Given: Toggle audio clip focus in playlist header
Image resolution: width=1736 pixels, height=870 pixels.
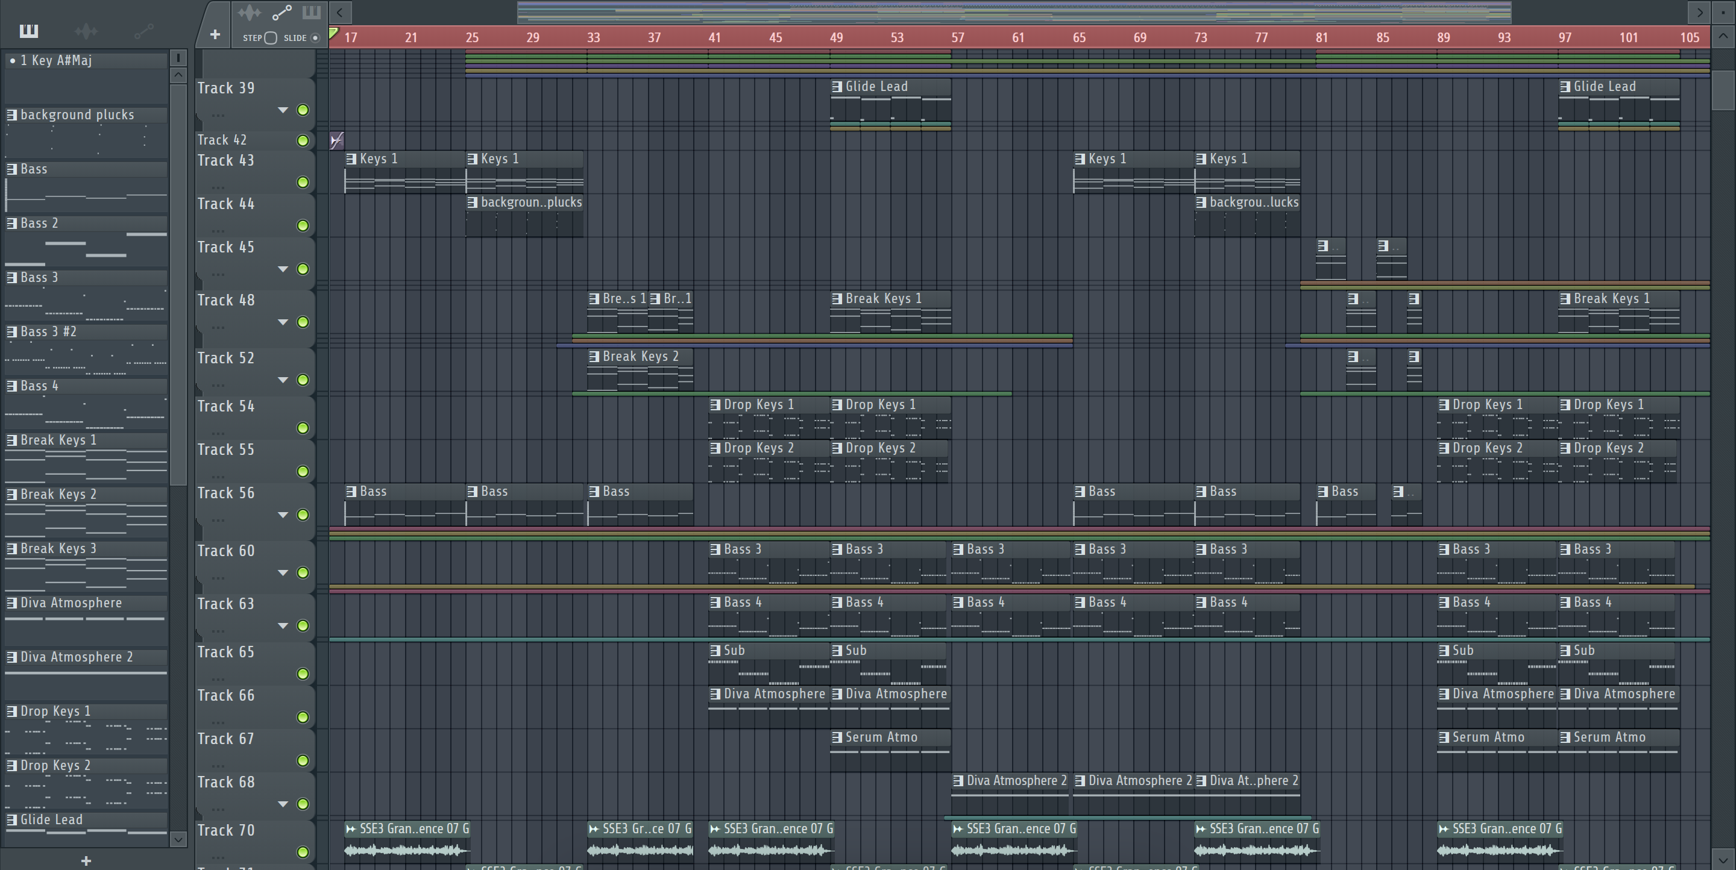Looking at the screenshot, I should tap(249, 12).
